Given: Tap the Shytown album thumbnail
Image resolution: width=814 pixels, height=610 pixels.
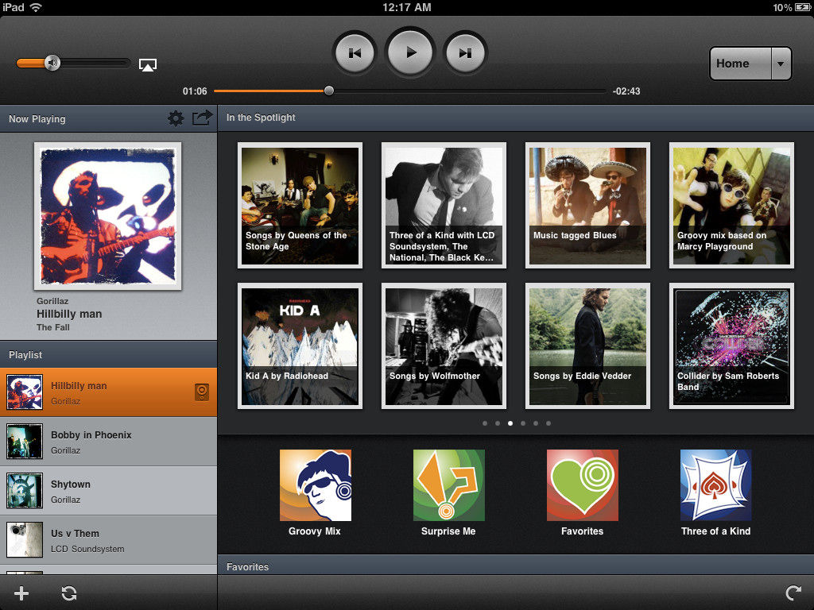Looking at the screenshot, I should (x=25, y=491).
